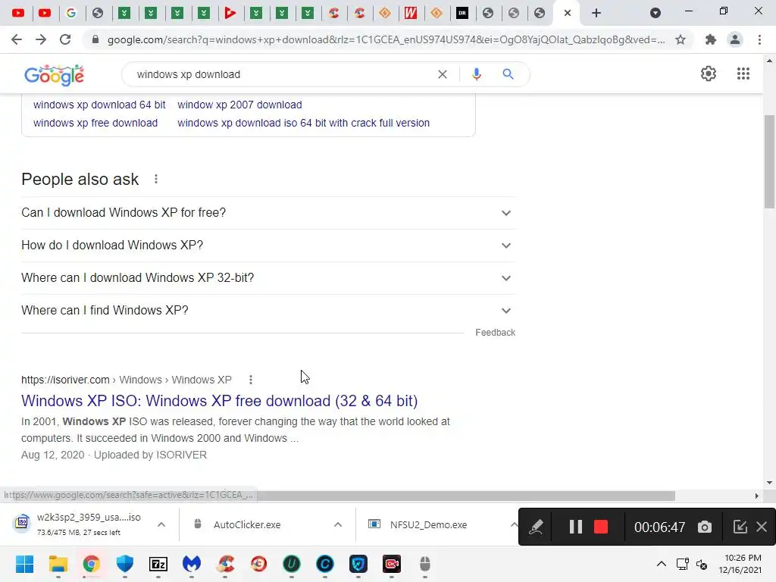The height and width of the screenshot is (582, 776).
Task: Open the Windows XP ISO isoriver result
Action: [219, 400]
